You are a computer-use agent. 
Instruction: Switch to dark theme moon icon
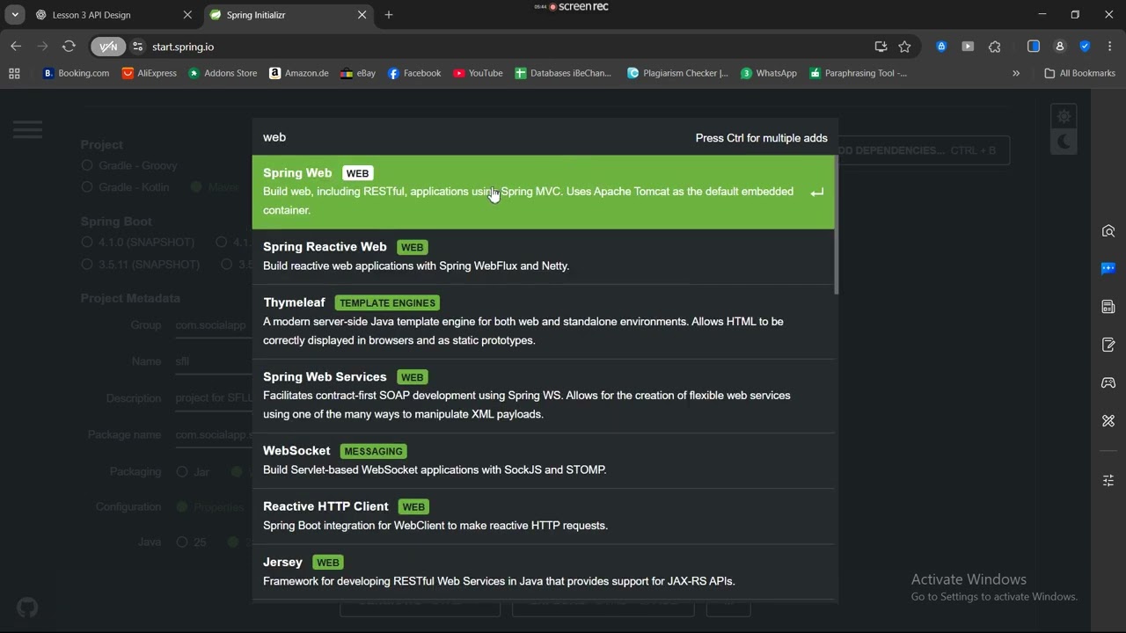pyautogui.click(x=1064, y=142)
